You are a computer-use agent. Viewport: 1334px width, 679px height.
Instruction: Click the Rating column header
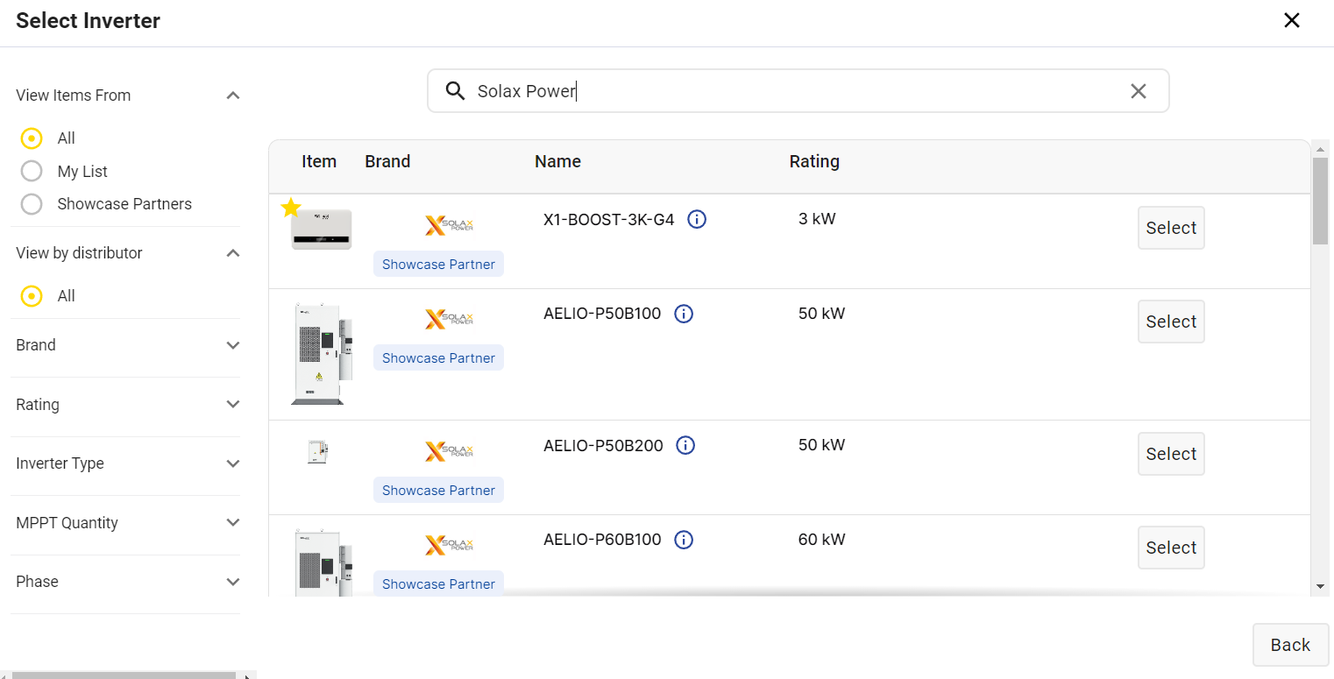tap(814, 161)
